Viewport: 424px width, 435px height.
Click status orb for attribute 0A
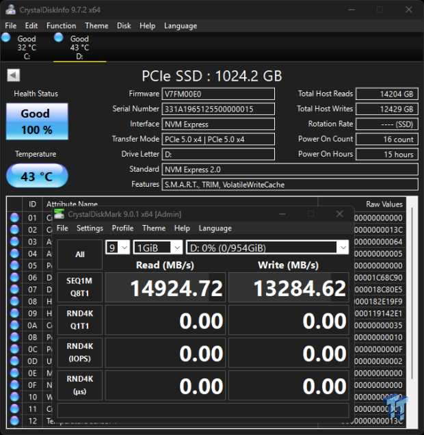(x=14, y=325)
